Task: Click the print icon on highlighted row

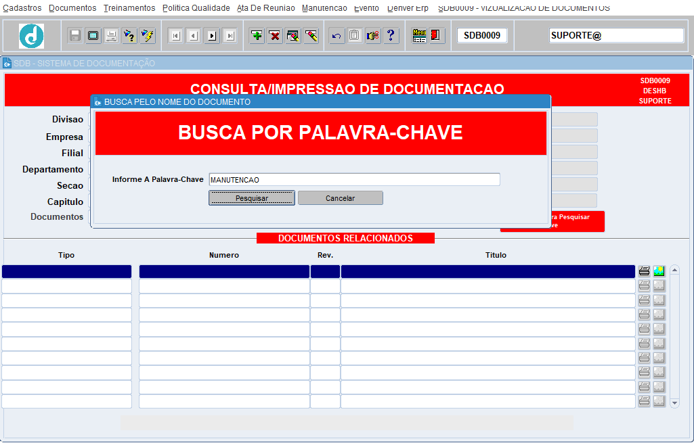Action: [644, 271]
